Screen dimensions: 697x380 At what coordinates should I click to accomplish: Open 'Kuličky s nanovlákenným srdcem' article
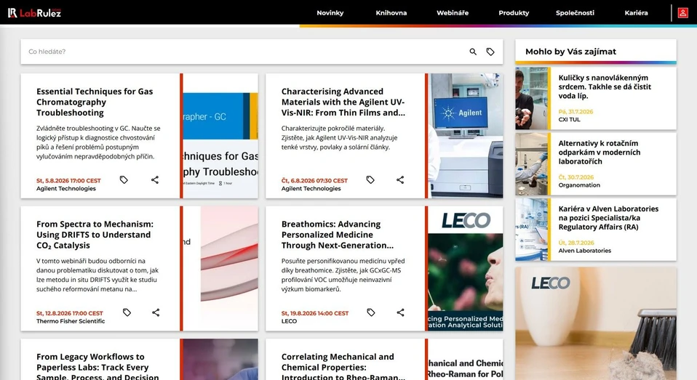coord(605,87)
